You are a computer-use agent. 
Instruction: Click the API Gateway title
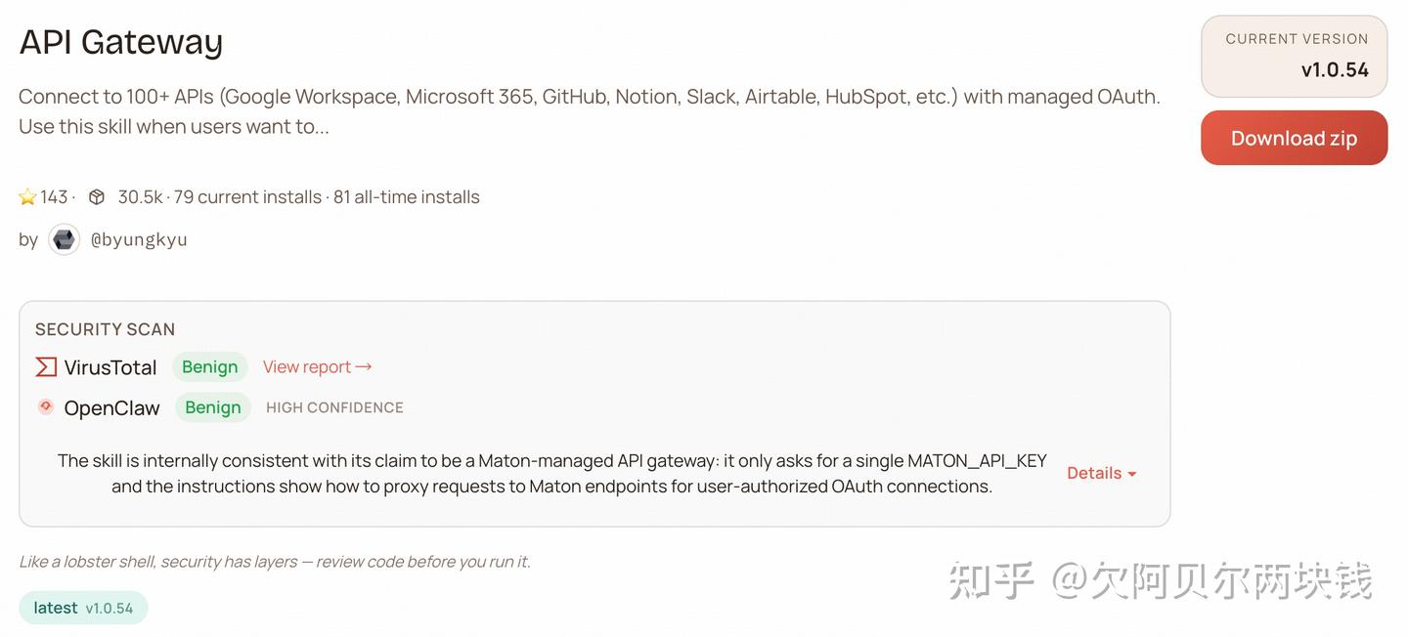(121, 42)
